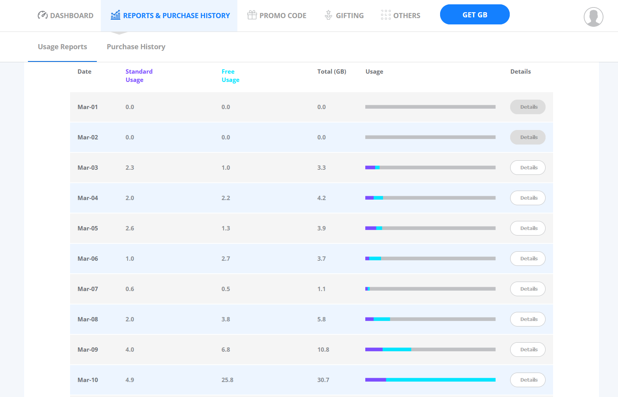Click the Gifting hand icon

[329, 15]
